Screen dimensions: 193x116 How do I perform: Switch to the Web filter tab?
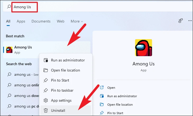(61, 21)
